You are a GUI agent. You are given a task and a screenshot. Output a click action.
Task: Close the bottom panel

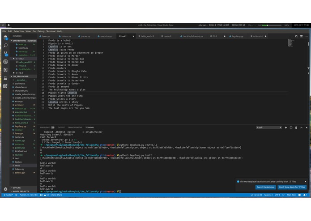coord(307,127)
